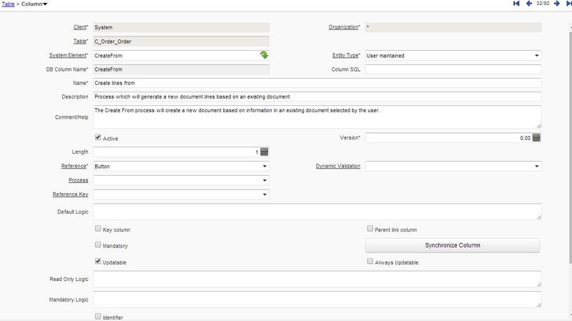Open the Version field calculator
The height and width of the screenshot is (321, 572).
(536, 137)
